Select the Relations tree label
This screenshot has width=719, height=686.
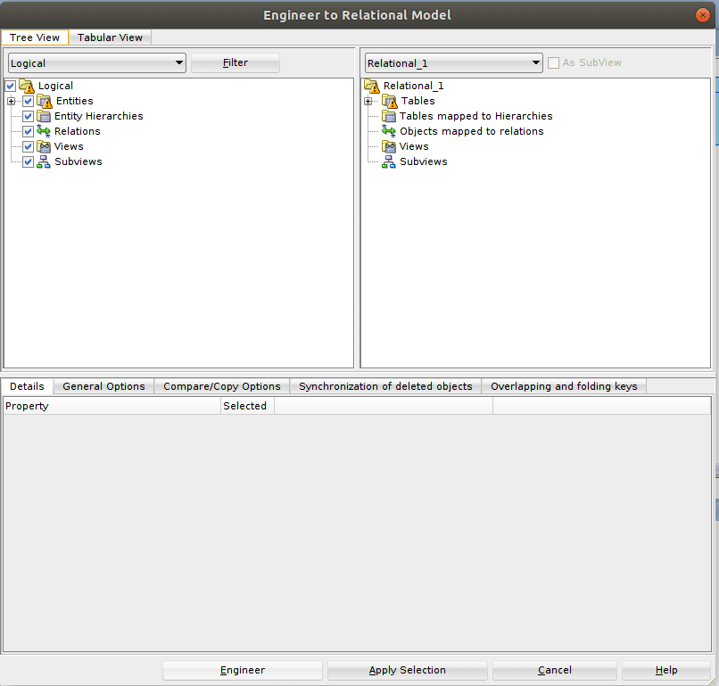coord(77,131)
